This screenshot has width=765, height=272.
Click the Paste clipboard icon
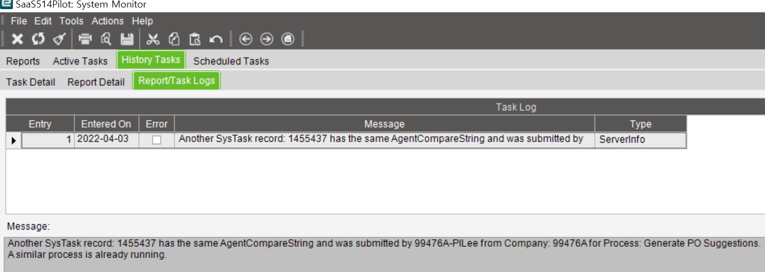click(195, 39)
